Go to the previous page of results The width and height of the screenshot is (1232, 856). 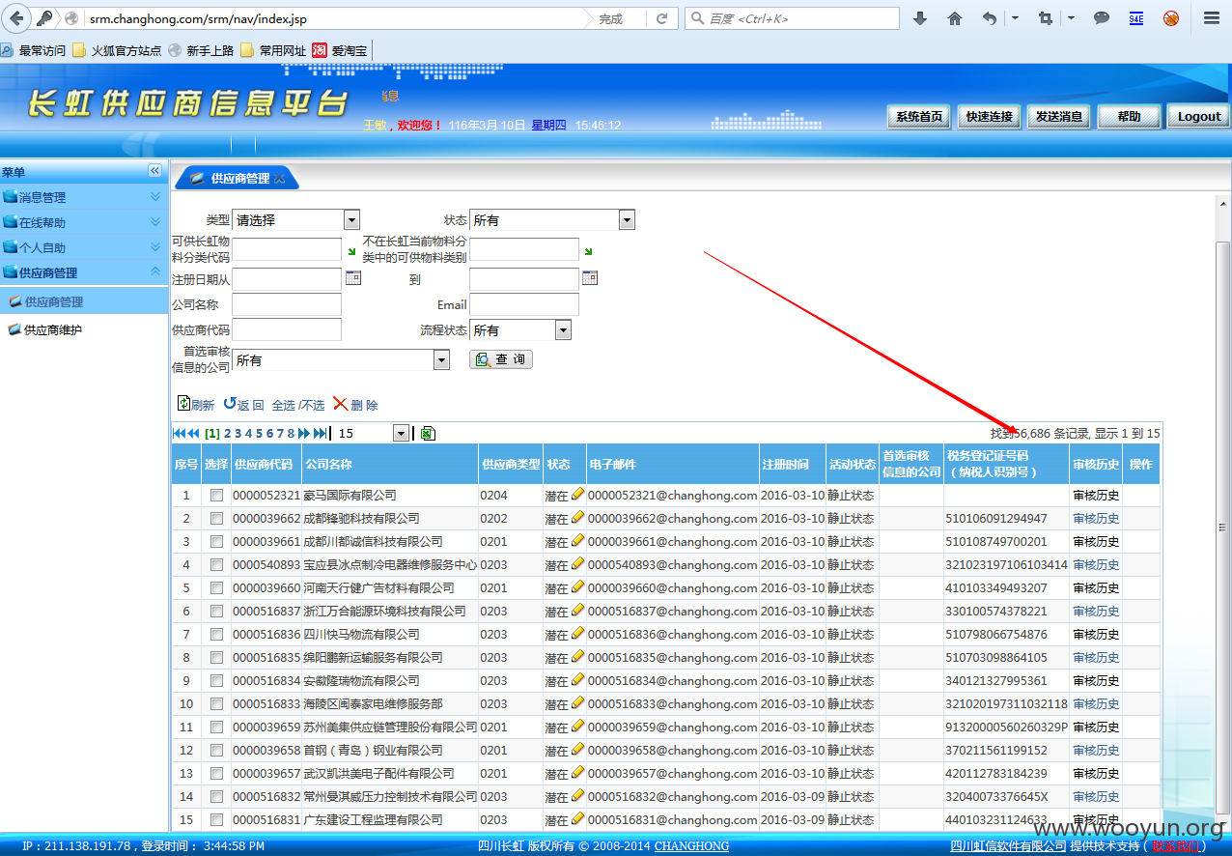pos(193,434)
